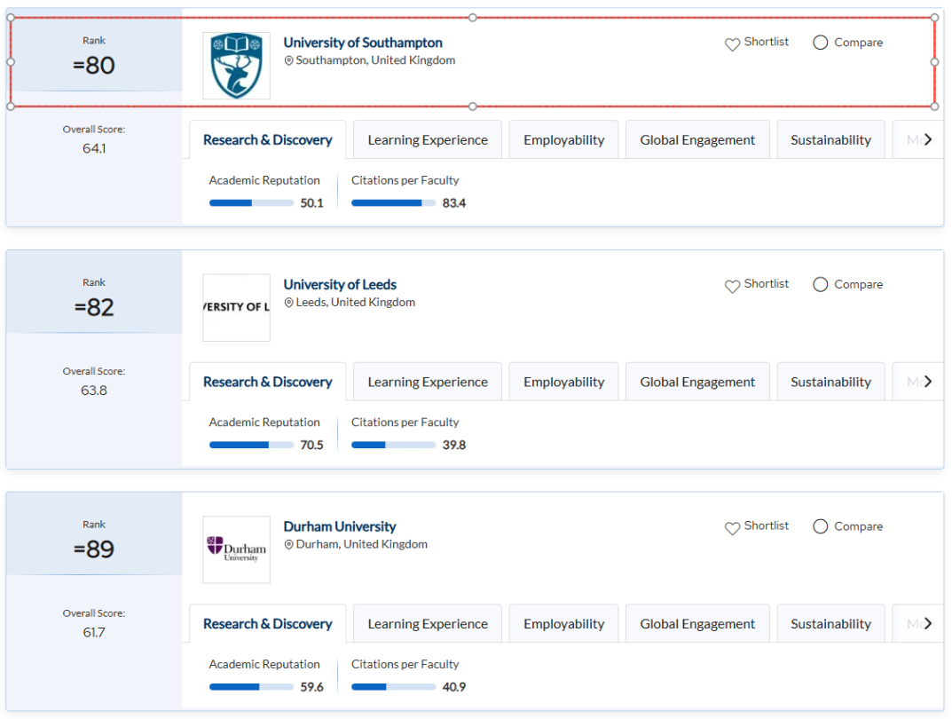Show more tabs for University of Leeds
The image size is (952, 719).
click(927, 382)
